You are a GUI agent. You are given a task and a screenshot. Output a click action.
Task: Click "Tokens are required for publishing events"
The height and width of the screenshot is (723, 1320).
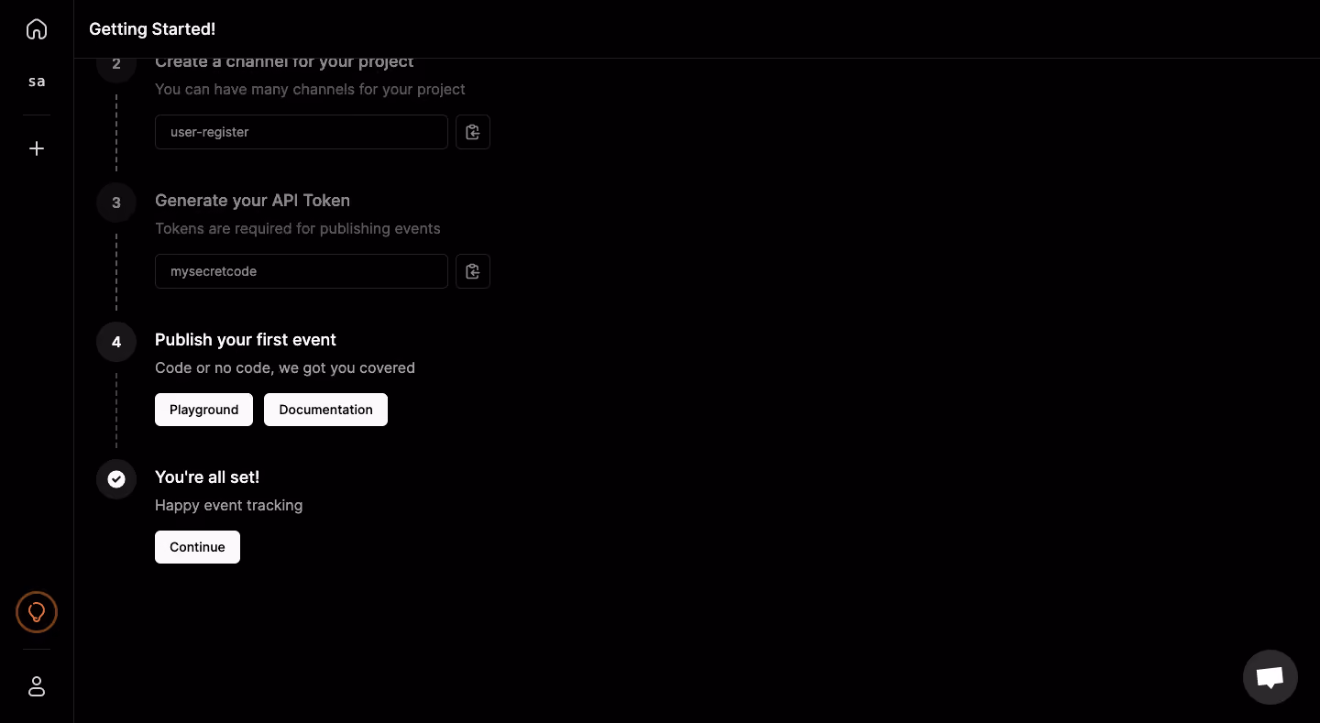pos(298,228)
